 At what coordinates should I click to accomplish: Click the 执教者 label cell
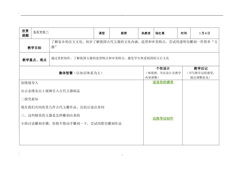(146, 33)
